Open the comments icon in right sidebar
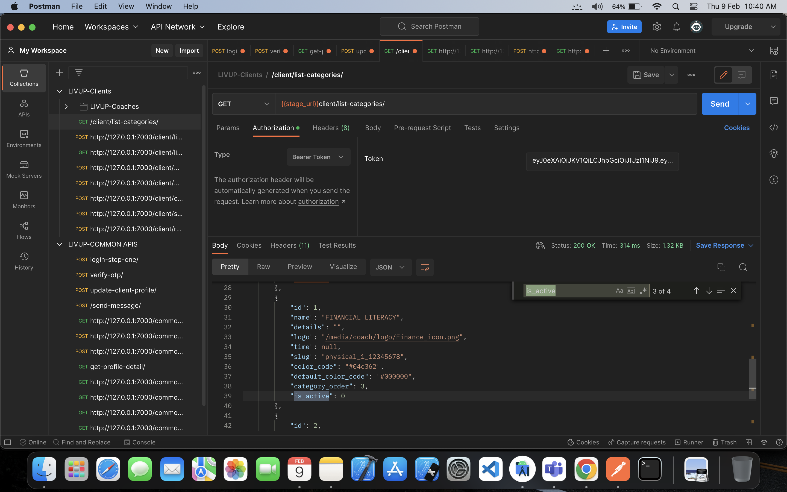Screen dimensions: 787x492 [774, 101]
